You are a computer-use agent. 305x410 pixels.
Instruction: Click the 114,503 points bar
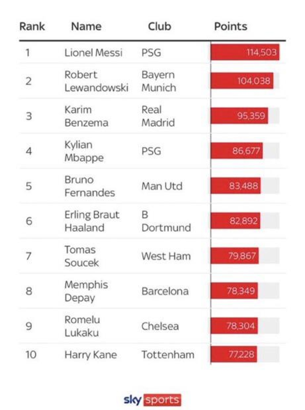coord(245,52)
